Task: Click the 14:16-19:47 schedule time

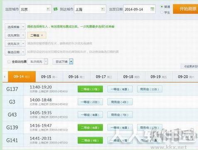Action: click(x=41, y=125)
